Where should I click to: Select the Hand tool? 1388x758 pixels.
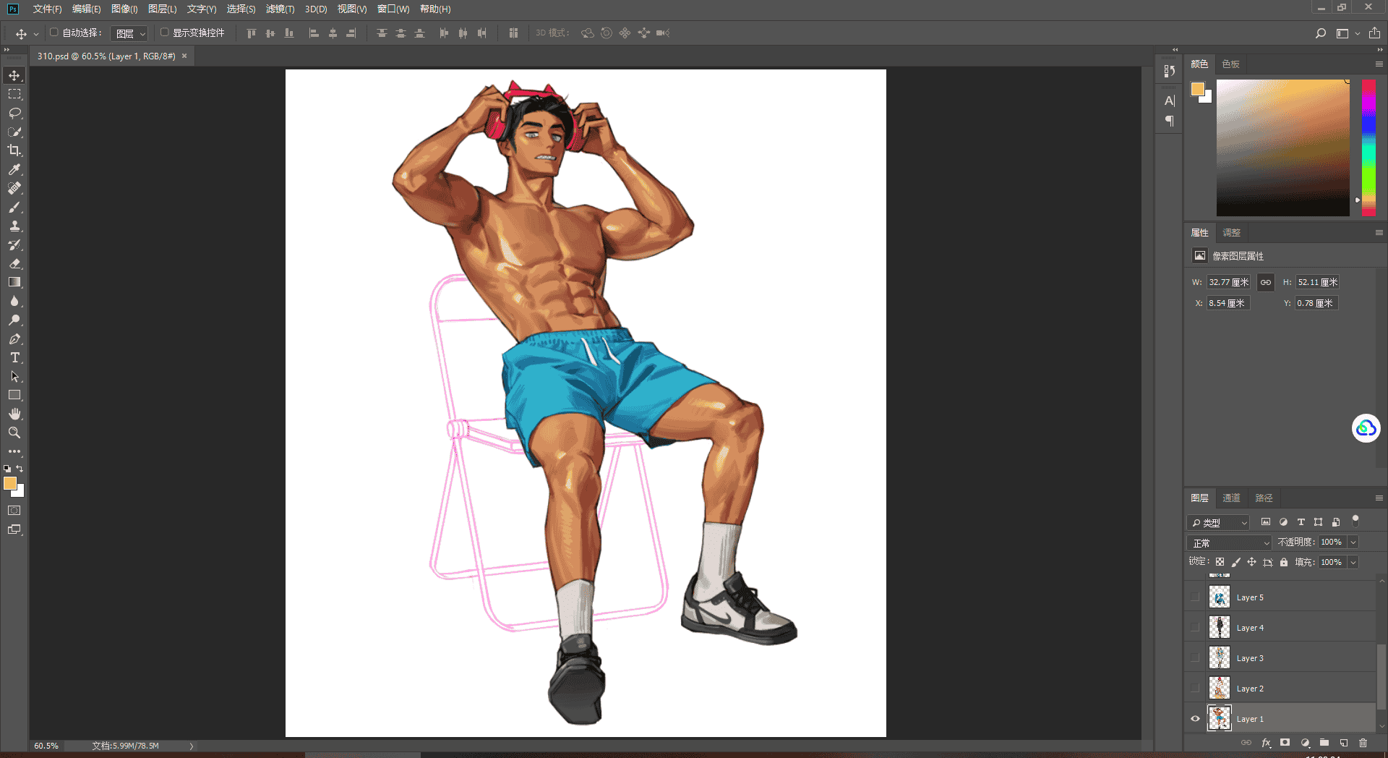pyautogui.click(x=14, y=414)
